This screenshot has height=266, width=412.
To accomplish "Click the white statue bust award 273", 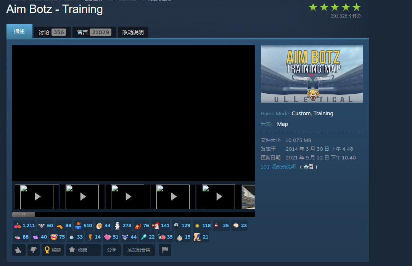I will [123, 225].
